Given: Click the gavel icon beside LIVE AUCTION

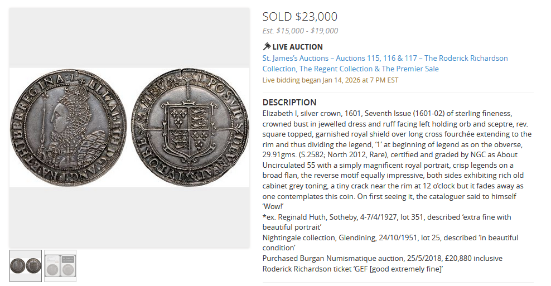Looking at the screenshot, I should click(267, 47).
